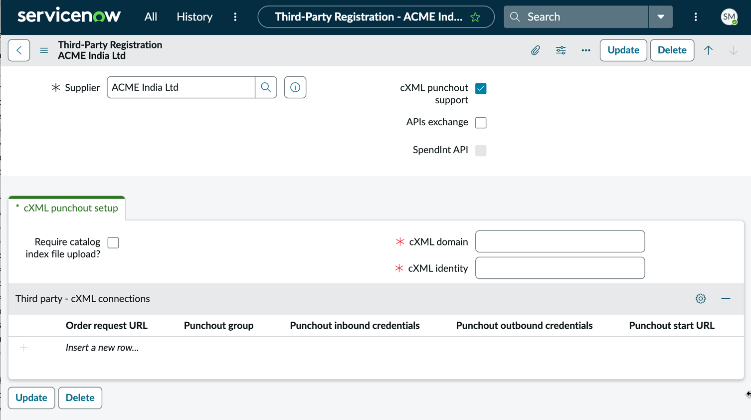
Task: Uncheck the cXML punchout support checkbox
Action: (x=481, y=88)
